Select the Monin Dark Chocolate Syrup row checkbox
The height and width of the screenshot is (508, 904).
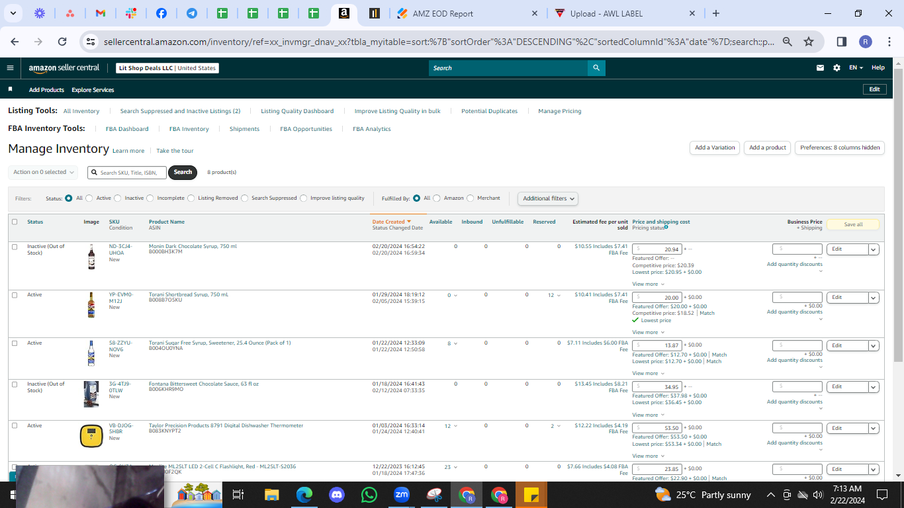[x=15, y=247]
